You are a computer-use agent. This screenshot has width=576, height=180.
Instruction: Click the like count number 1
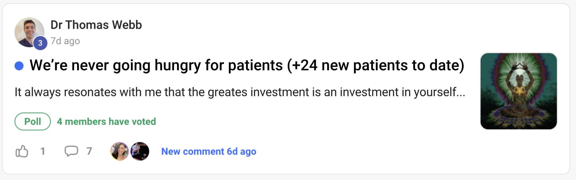[x=43, y=151]
